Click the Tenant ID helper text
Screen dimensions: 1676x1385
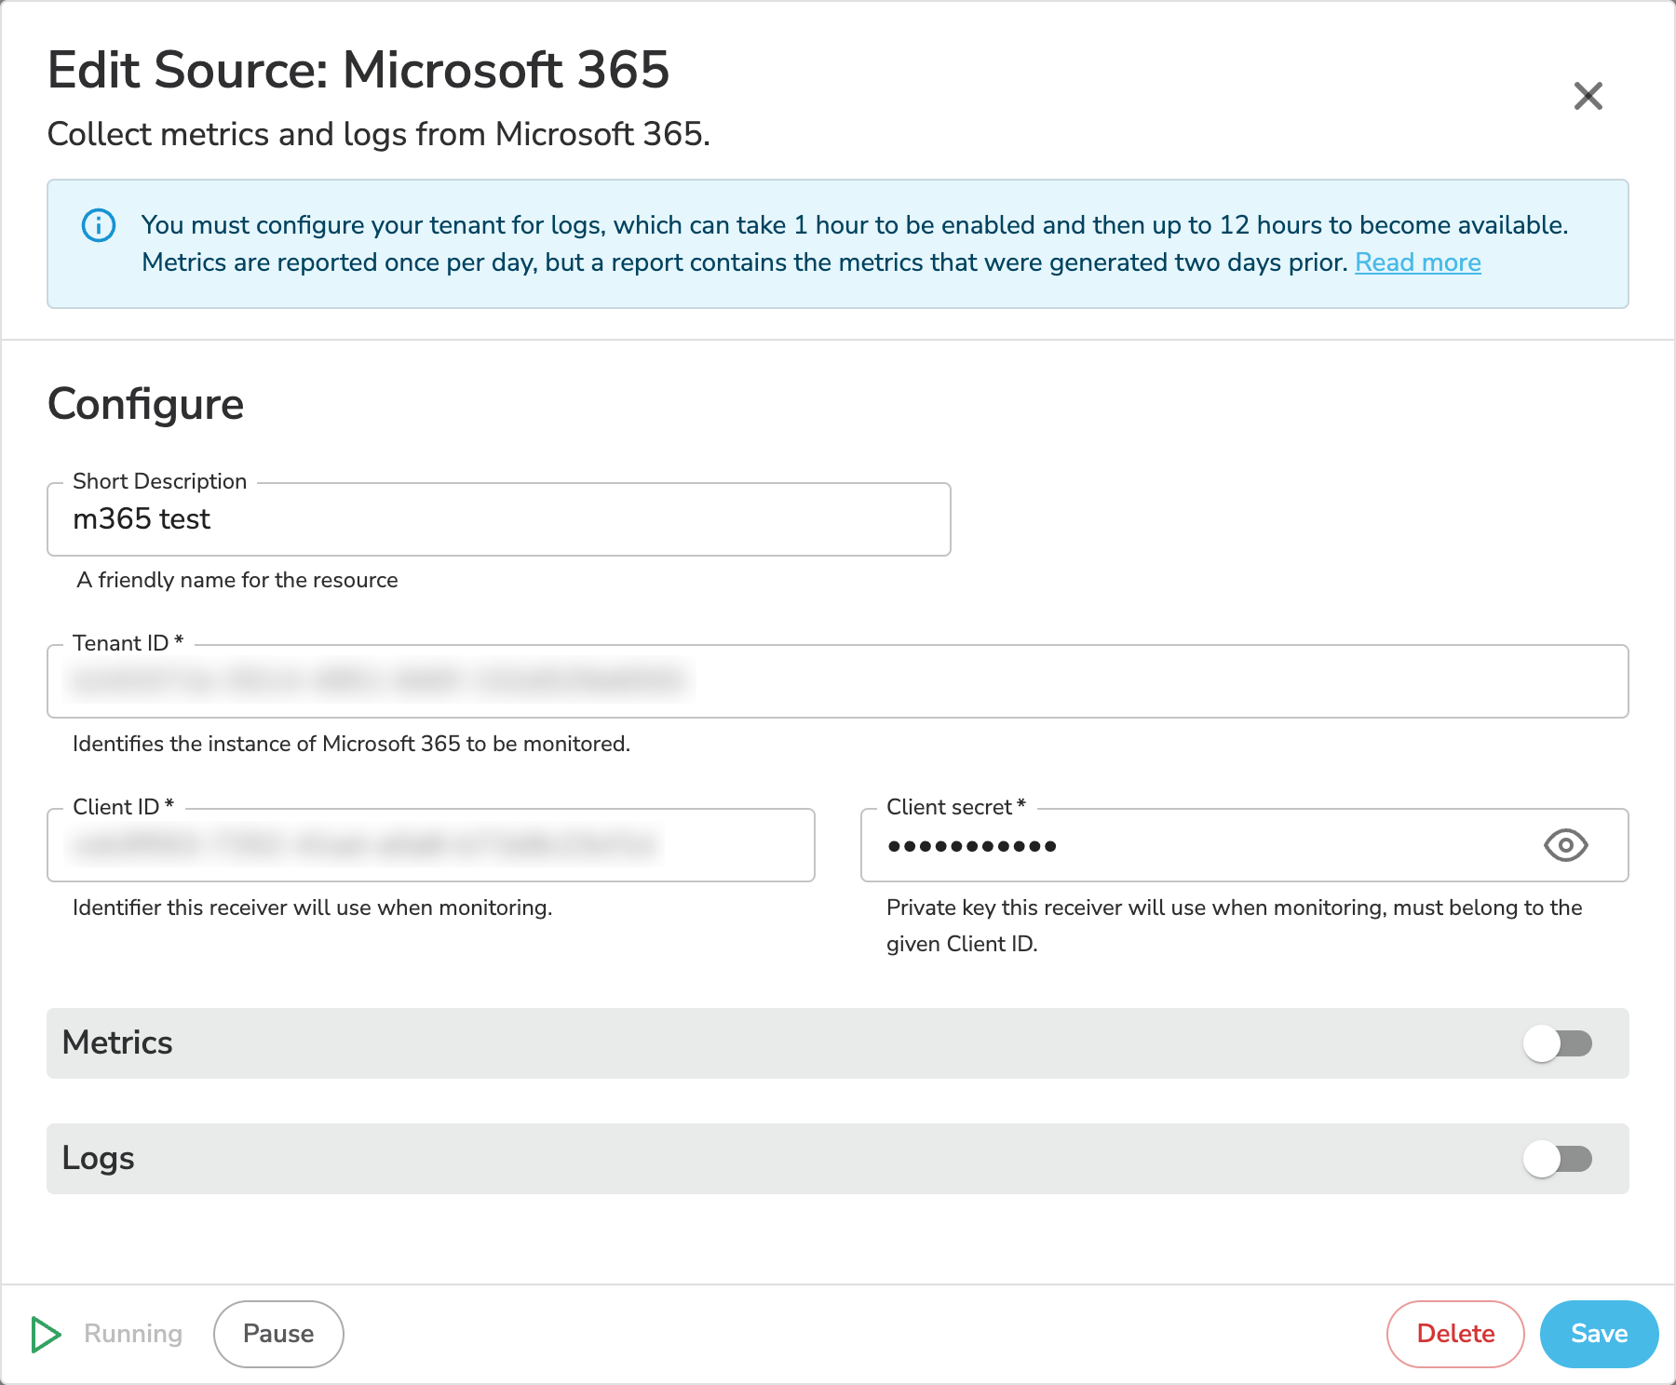tap(351, 744)
